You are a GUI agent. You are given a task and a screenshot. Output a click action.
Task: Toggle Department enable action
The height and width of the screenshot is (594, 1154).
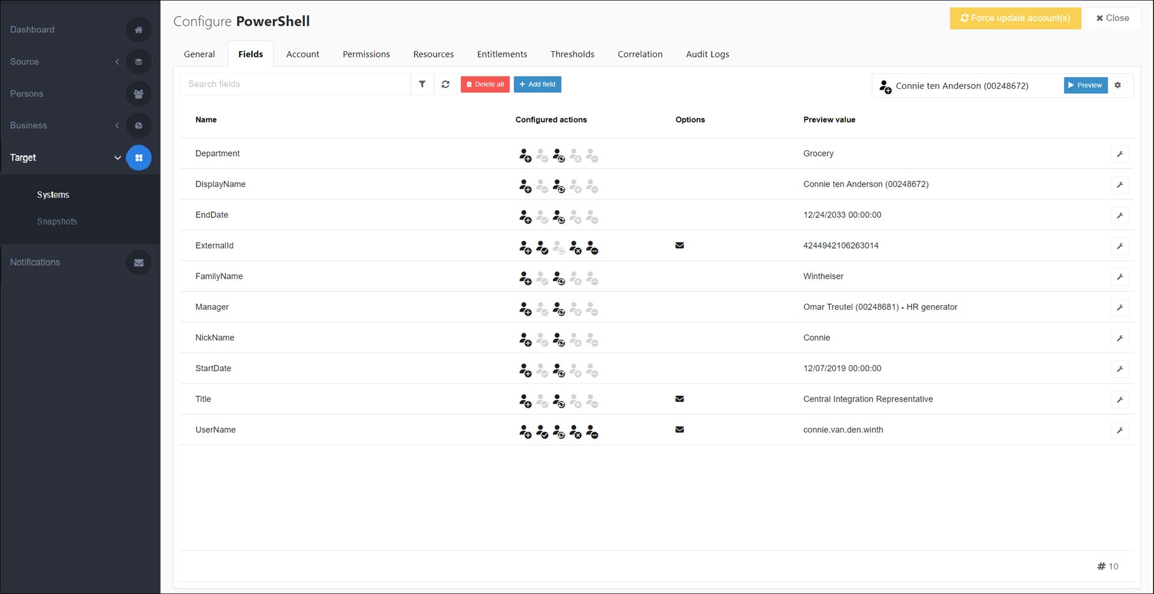(542, 156)
